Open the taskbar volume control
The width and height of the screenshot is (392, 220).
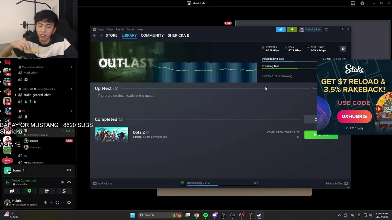371,215
